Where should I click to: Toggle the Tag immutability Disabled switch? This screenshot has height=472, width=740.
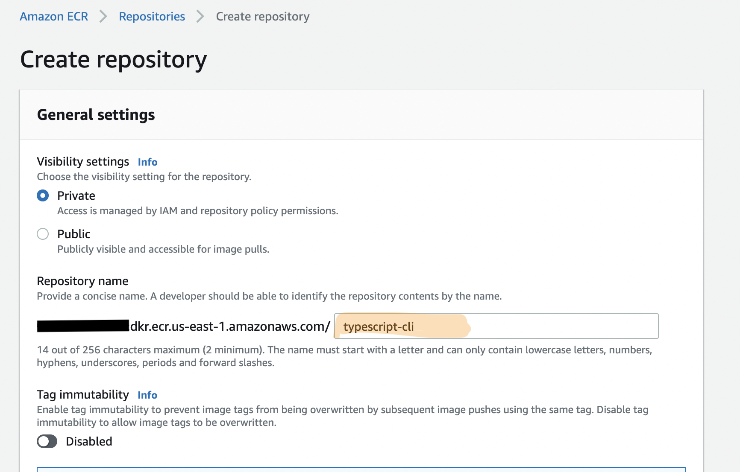pyautogui.click(x=47, y=441)
